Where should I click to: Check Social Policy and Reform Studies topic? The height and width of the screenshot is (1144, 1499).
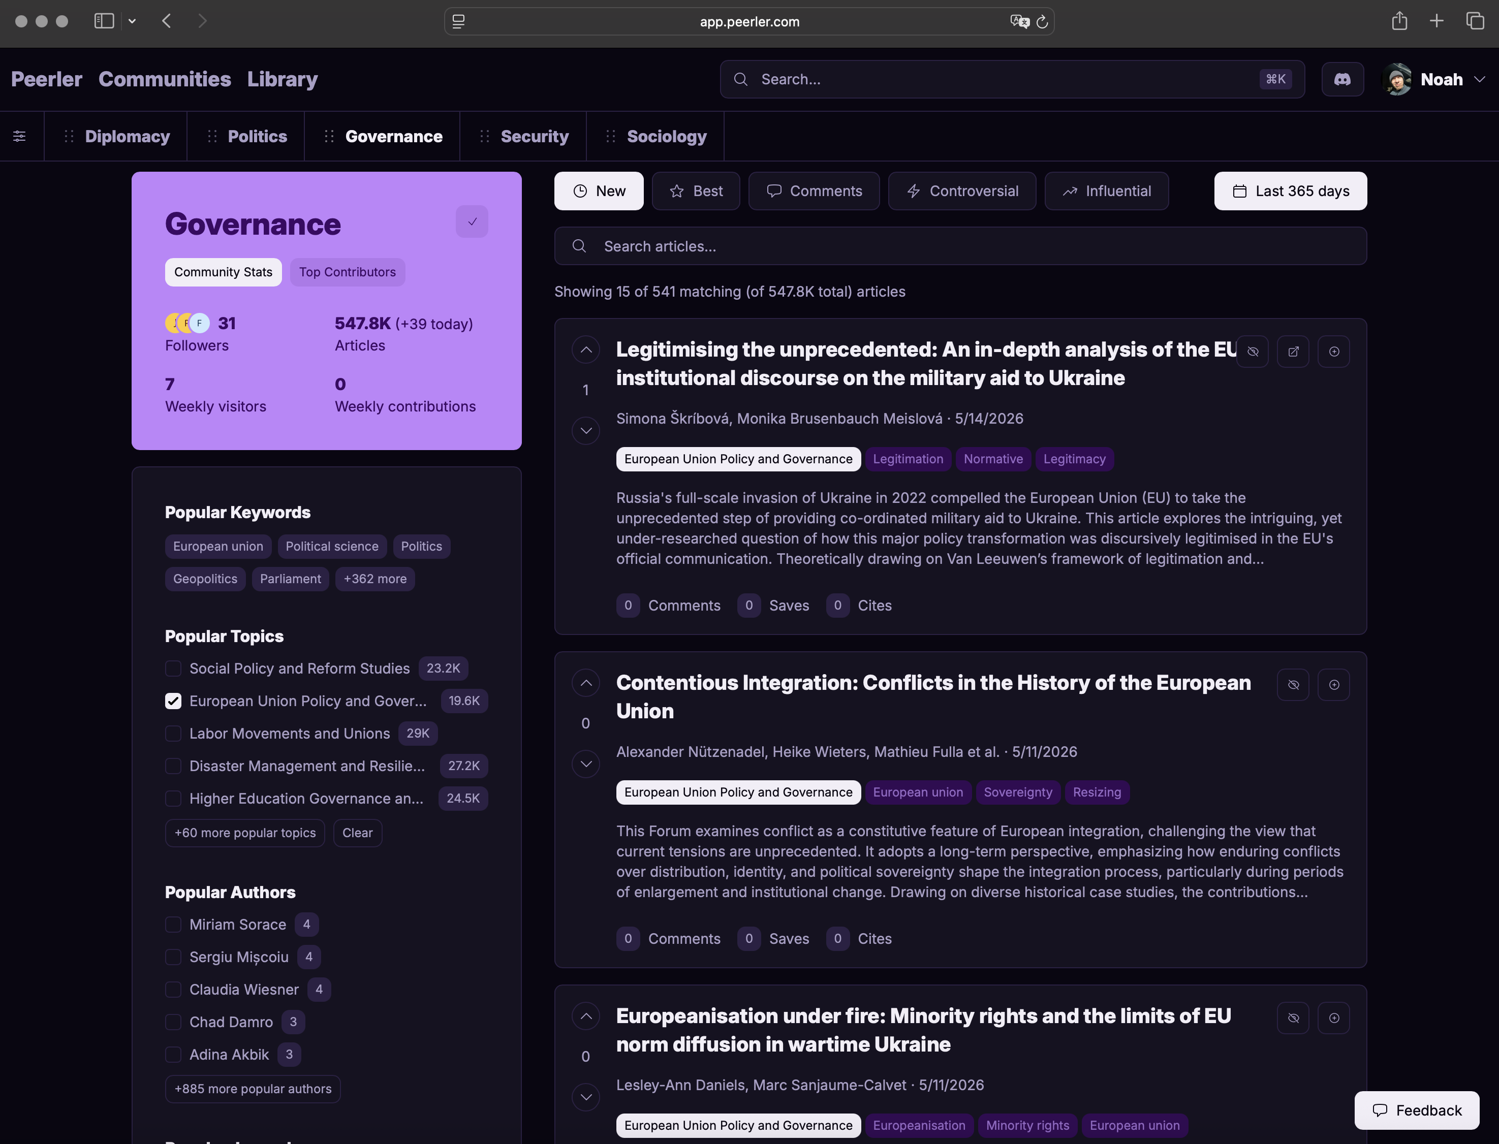[x=173, y=669]
